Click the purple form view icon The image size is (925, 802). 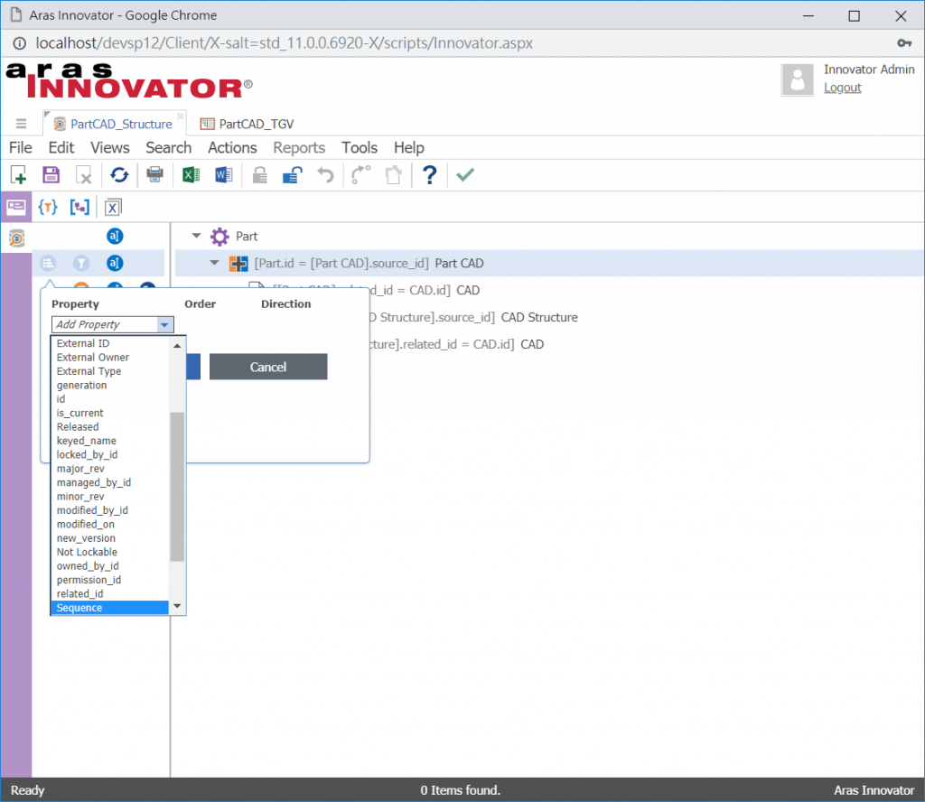click(16, 207)
